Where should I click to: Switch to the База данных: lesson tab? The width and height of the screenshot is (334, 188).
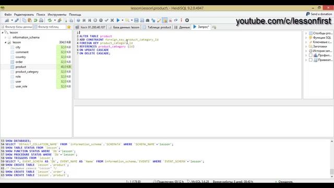(x=124, y=27)
